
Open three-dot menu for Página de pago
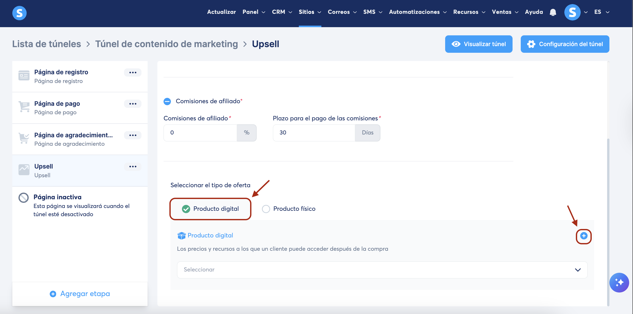(x=133, y=104)
